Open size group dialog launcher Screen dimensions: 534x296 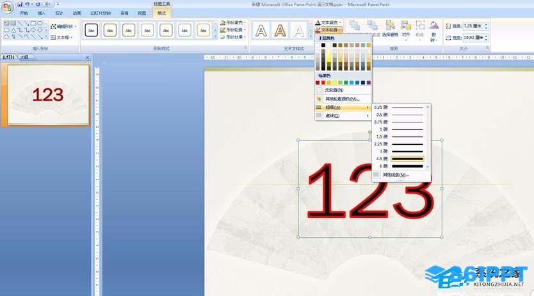pos(488,48)
